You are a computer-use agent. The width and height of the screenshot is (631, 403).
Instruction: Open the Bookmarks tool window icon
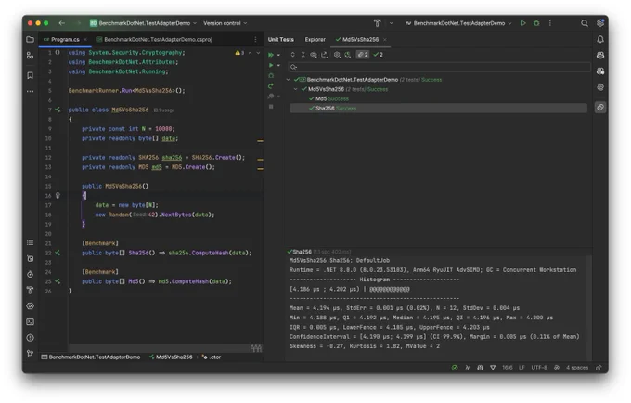[31, 75]
